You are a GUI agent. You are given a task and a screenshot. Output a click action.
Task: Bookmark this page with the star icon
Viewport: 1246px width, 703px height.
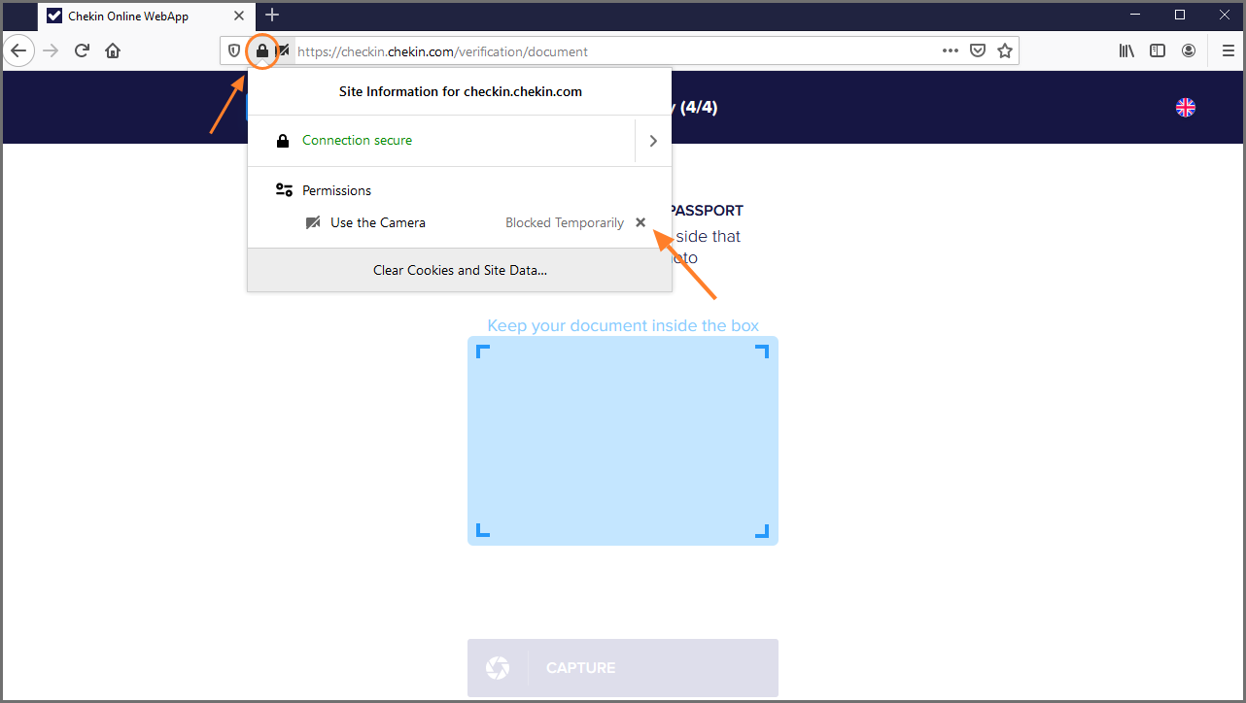[1005, 51]
